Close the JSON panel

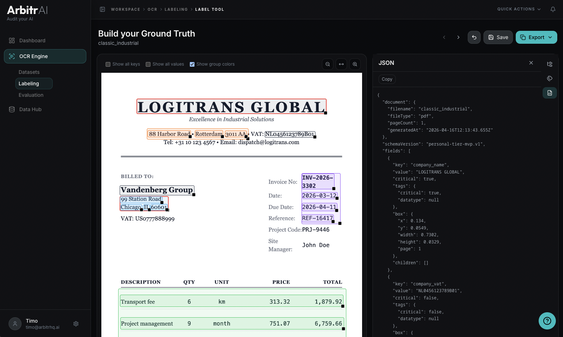(x=531, y=63)
